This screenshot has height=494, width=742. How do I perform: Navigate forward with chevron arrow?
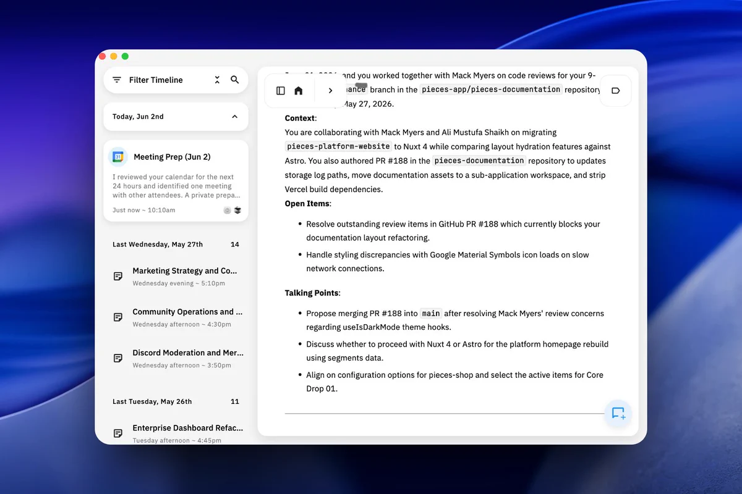331,91
